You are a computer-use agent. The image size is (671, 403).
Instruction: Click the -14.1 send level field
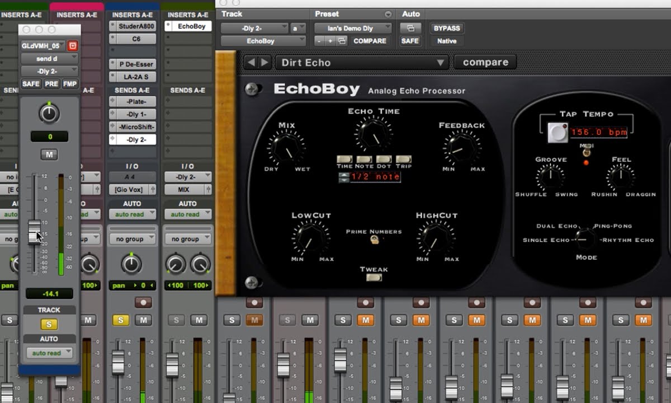click(49, 293)
